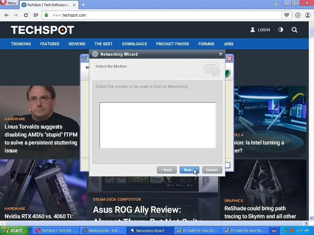Open the DOWNLOADS navigation item
The width and height of the screenshot is (314, 235).
pos(134,44)
